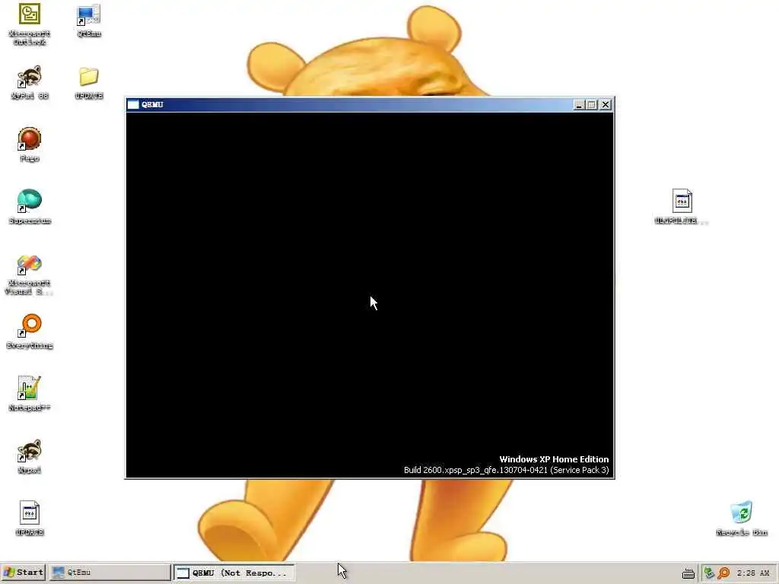779x584 pixels.
Task: Click the keyboard icon in the taskbar
Action: pyautogui.click(x=688, y=573)
